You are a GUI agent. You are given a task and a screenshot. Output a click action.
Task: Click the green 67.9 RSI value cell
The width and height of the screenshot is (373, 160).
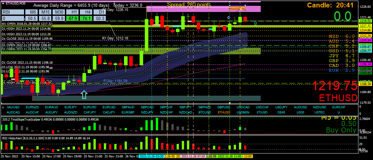(x=73, y=19)
